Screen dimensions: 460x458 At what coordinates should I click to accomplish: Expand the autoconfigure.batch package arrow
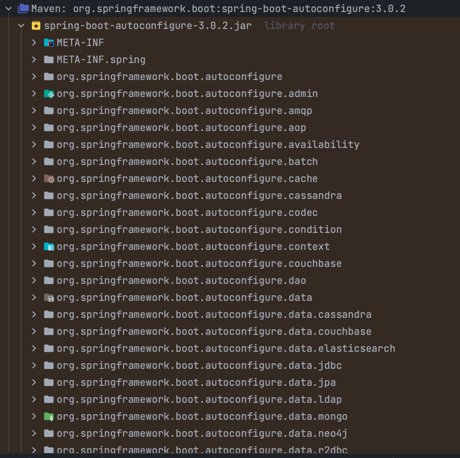34,161
